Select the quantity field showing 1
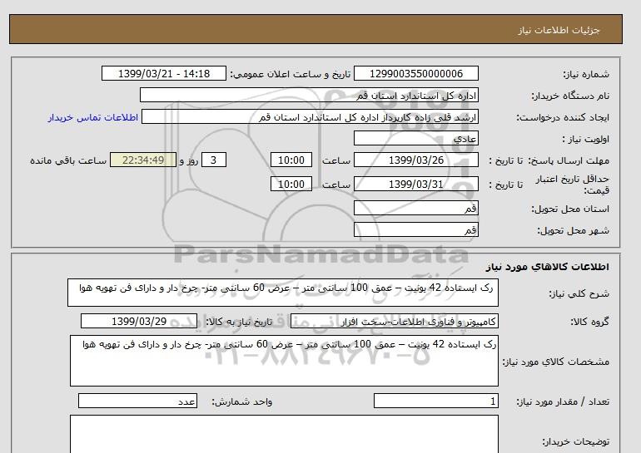 (x=436, y=401)
